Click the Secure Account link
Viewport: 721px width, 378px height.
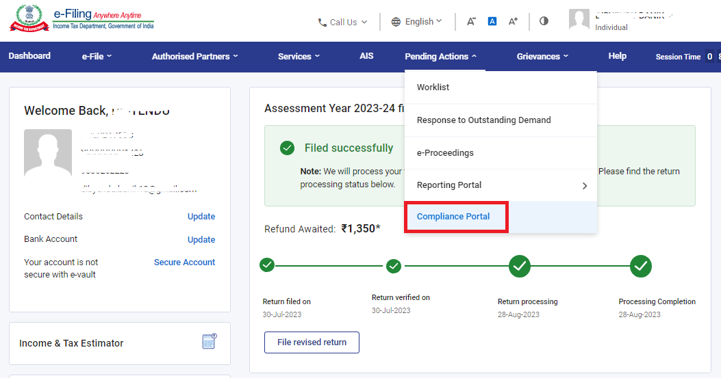(x=184, y=262)
